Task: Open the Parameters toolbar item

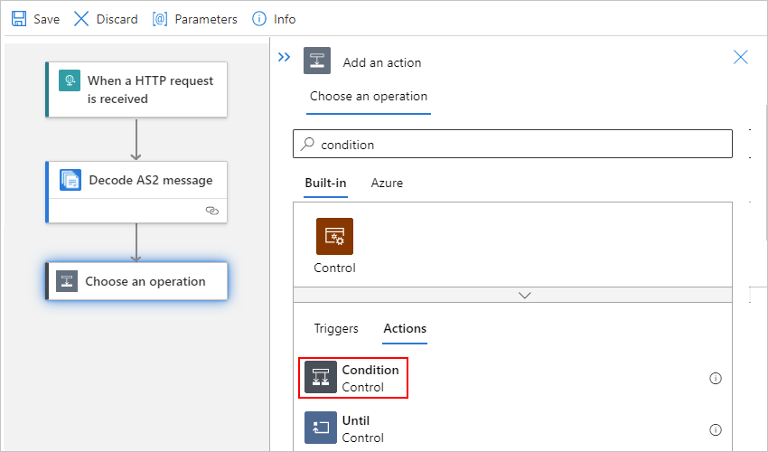Action: [x=194, y=19]
